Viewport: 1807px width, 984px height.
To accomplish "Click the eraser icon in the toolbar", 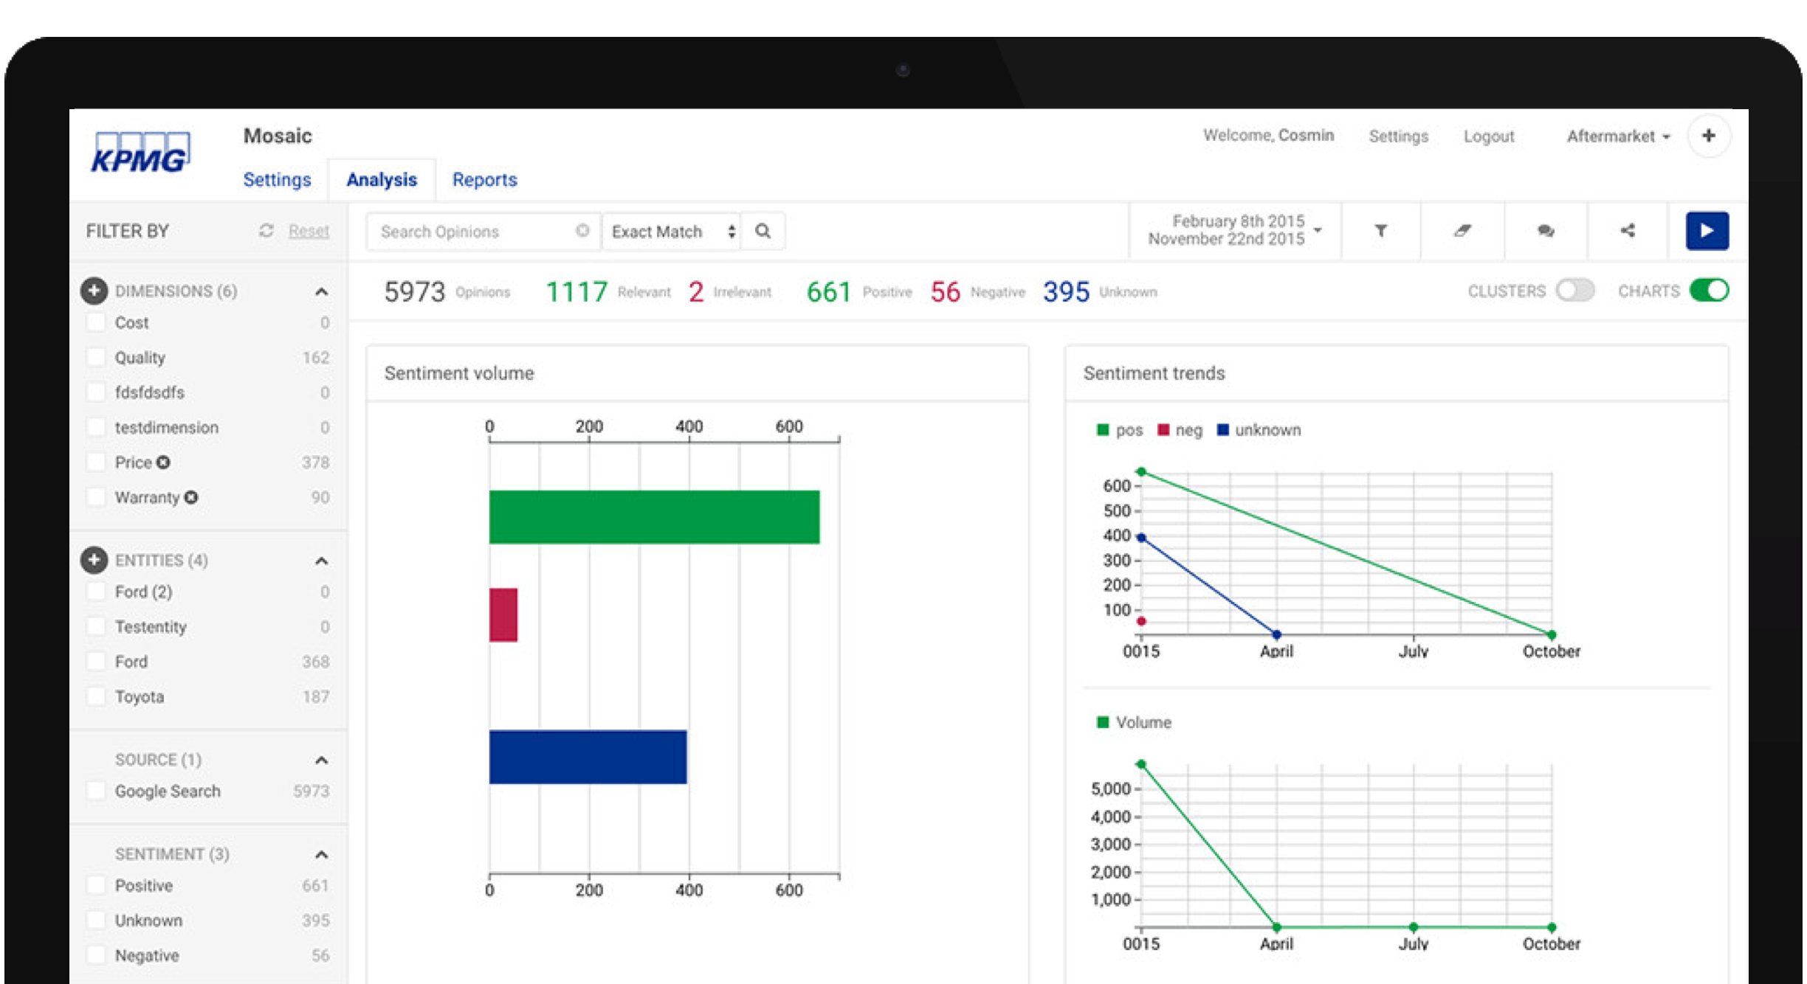I will (x=1462, y=231).
